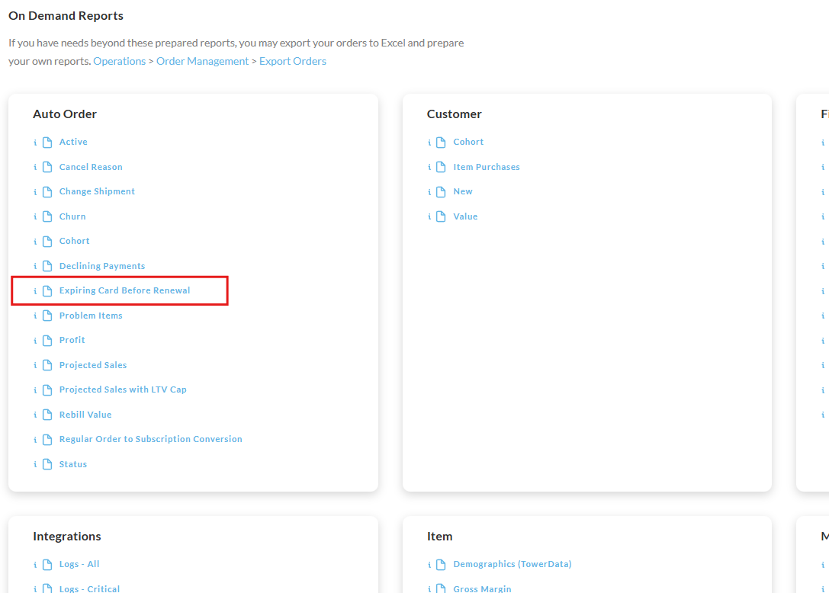Click the document icon next to Churn
This screenshot has width=829, height=593.
click(x=47, y=216)
